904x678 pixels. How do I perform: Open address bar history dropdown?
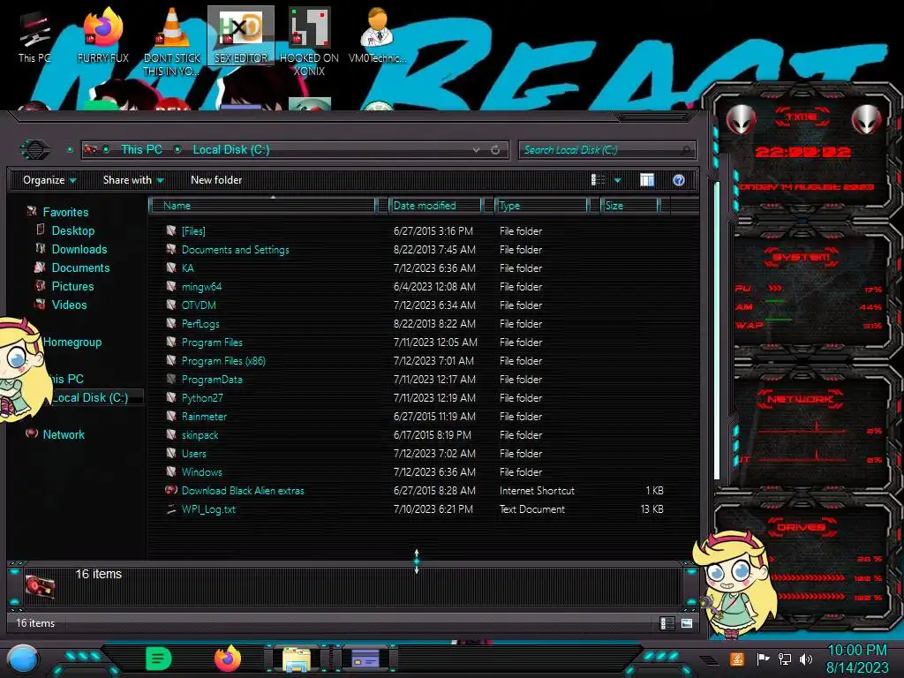coord(476,150)
